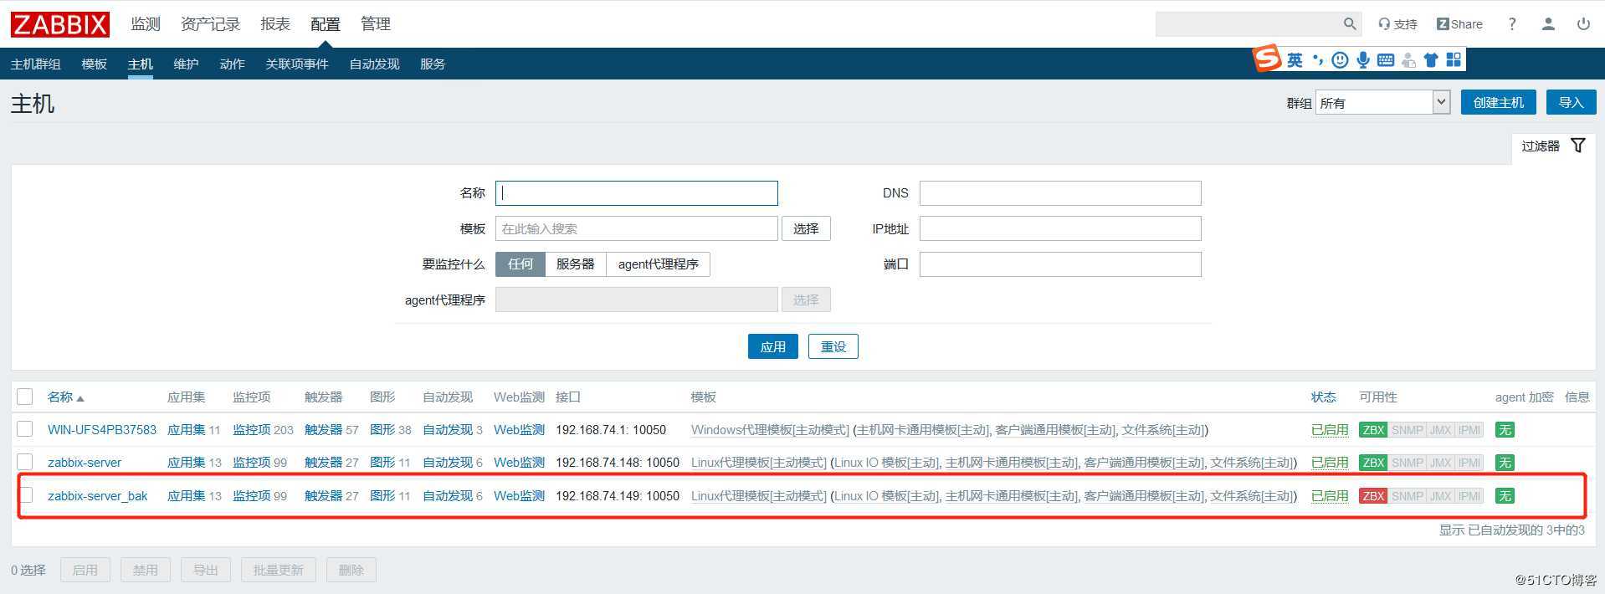This screenshot has width=1605, height=594.
Task: Open 监控项 link for zabbix-server_bak
Action: click(252, 496)
